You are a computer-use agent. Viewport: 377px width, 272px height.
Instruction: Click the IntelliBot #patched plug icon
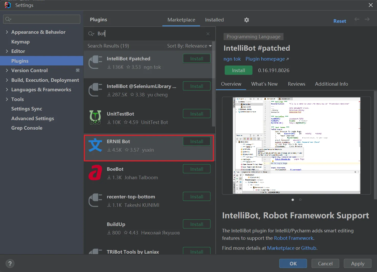95,62
